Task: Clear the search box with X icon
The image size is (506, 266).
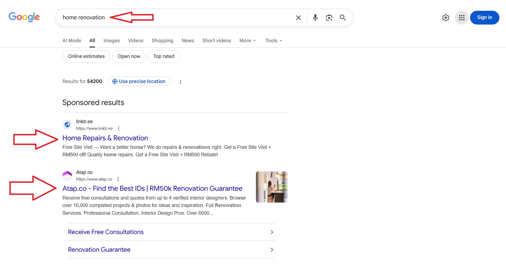Action: click(x=298, y=18)
